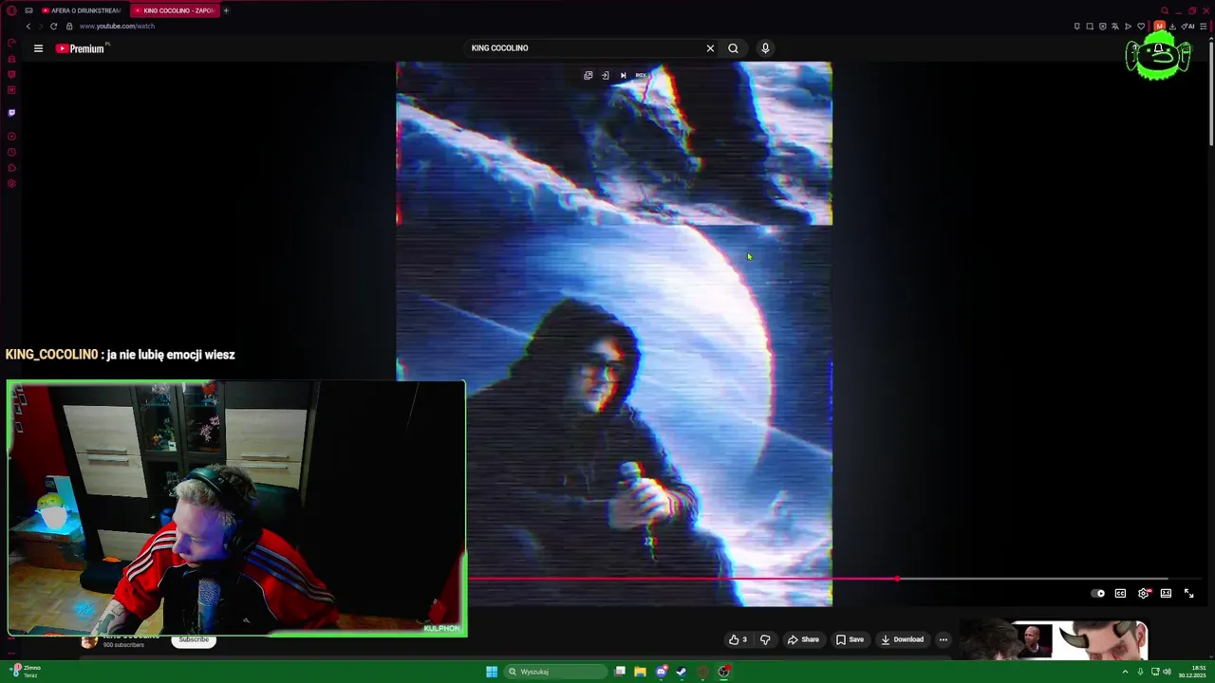Open File Explorer from the taskbar
Viewport: 1215px width, 683px height.
click(640, 672)
